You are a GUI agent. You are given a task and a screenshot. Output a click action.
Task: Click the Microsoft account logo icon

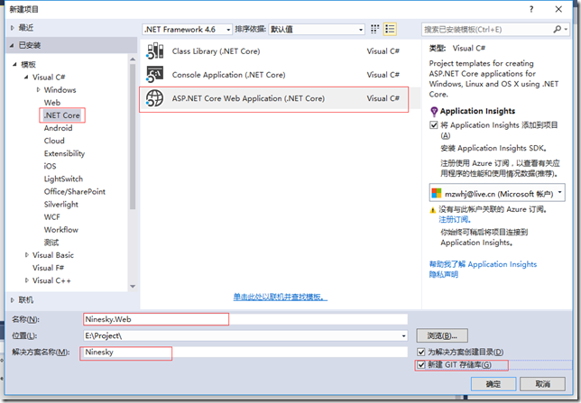[x=437, y=193]
